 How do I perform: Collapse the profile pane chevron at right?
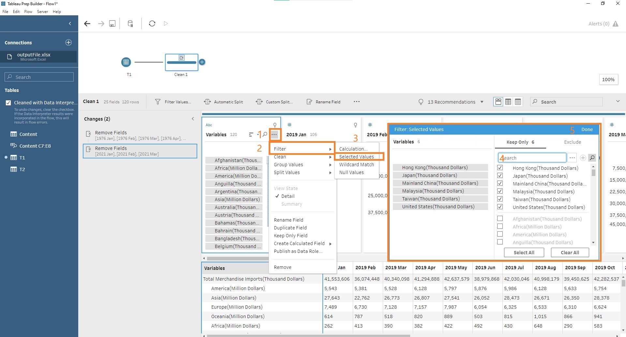click(618, 101)
